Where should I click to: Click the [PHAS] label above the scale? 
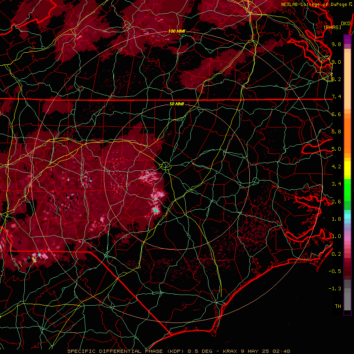(x=332, y=27)
